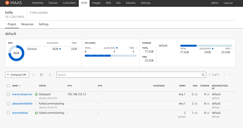The width and height of the screenshot is (243, 128).
Task: Check the test-machine row checkbox
Action: tap(8, 113)
